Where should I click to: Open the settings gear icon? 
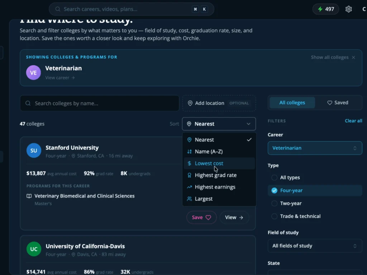(348, 9)
